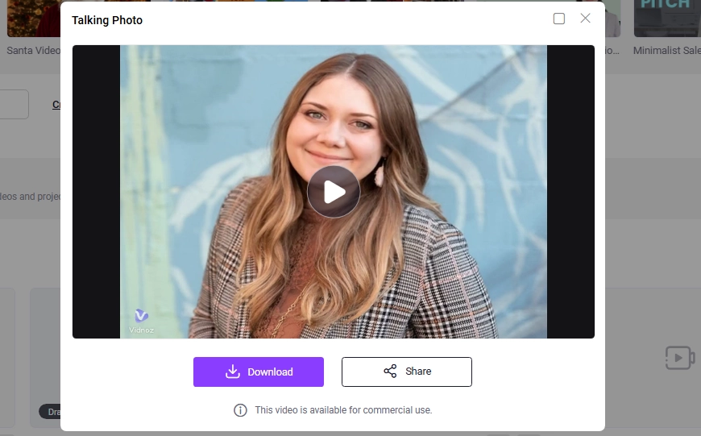701x436 pixels.
Task: Click the Draft badge on project card
Action: pos(50,412)
